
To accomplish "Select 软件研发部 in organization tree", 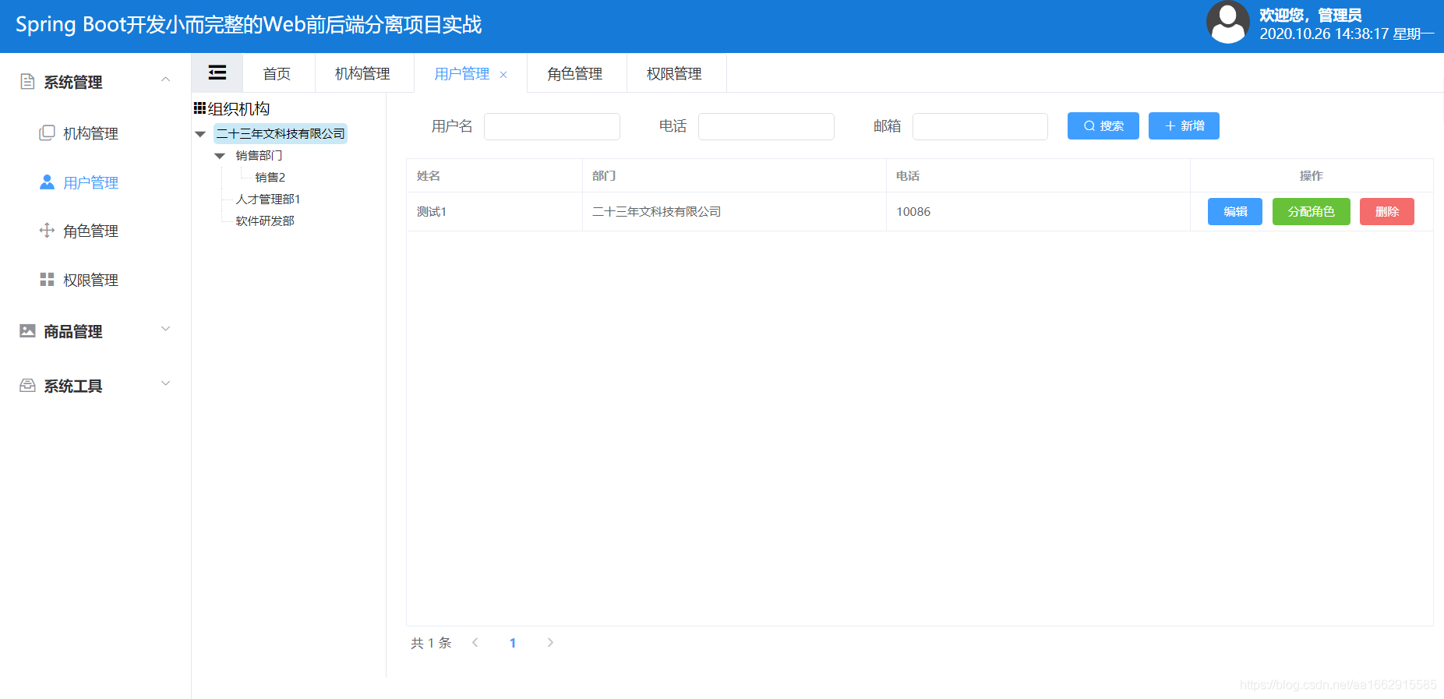I will [x=265, y=221].
